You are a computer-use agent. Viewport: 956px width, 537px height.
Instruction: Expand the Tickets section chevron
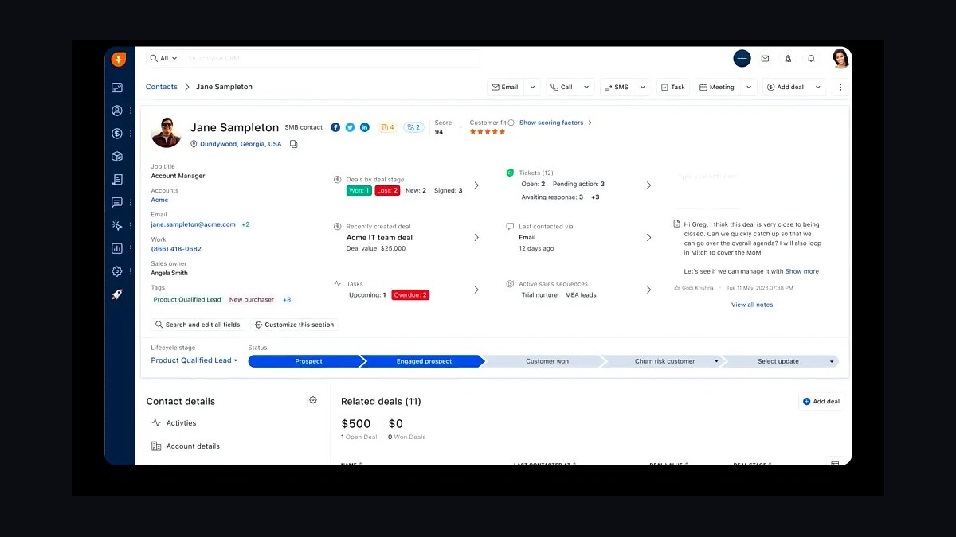point(648,185)
